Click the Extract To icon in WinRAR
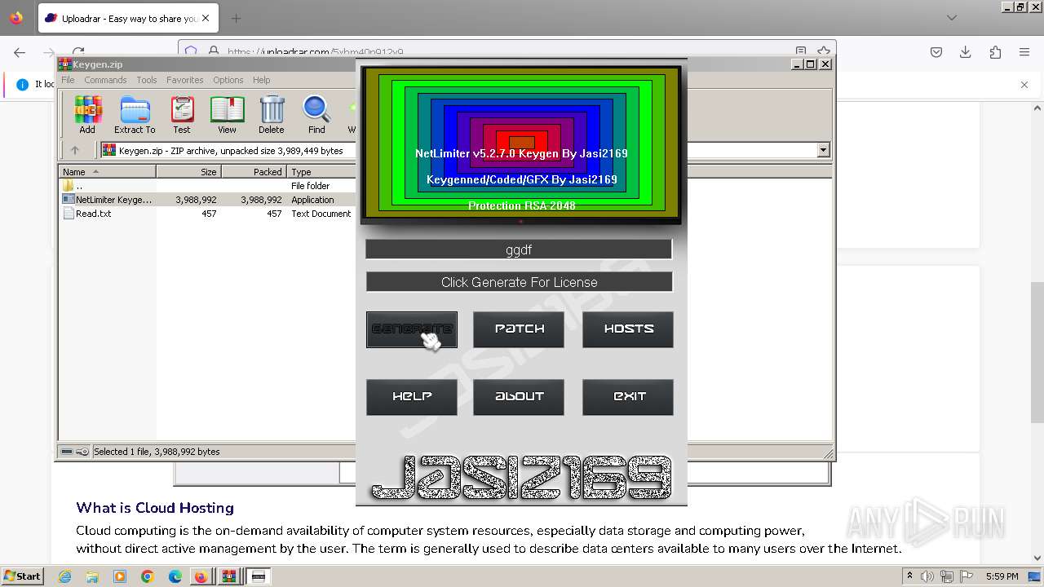 [135, 115]
